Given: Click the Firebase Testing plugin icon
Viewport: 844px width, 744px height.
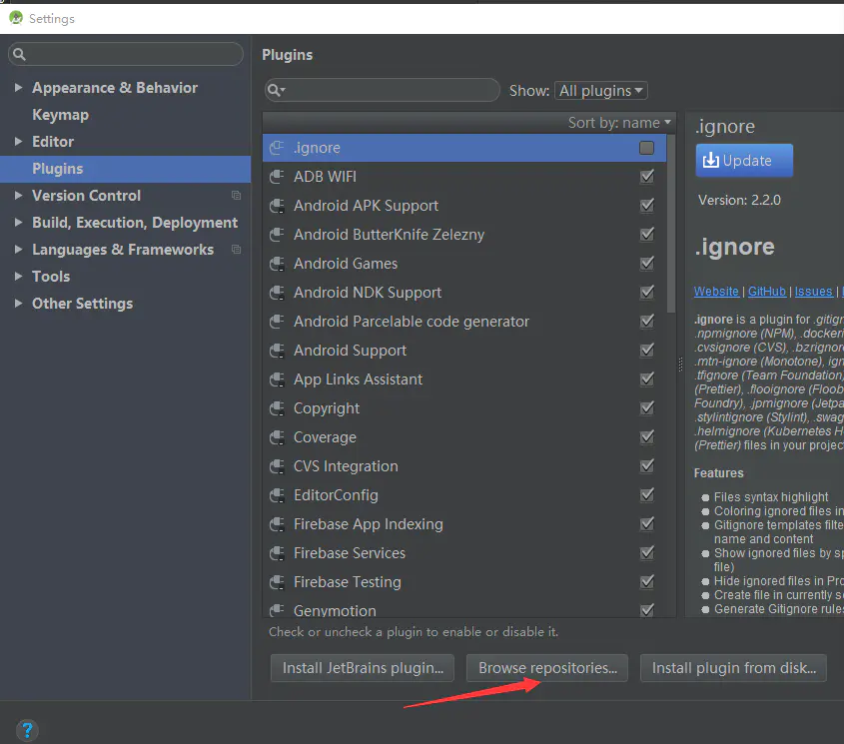Looking at the screenshot, I should pos(277,582).
